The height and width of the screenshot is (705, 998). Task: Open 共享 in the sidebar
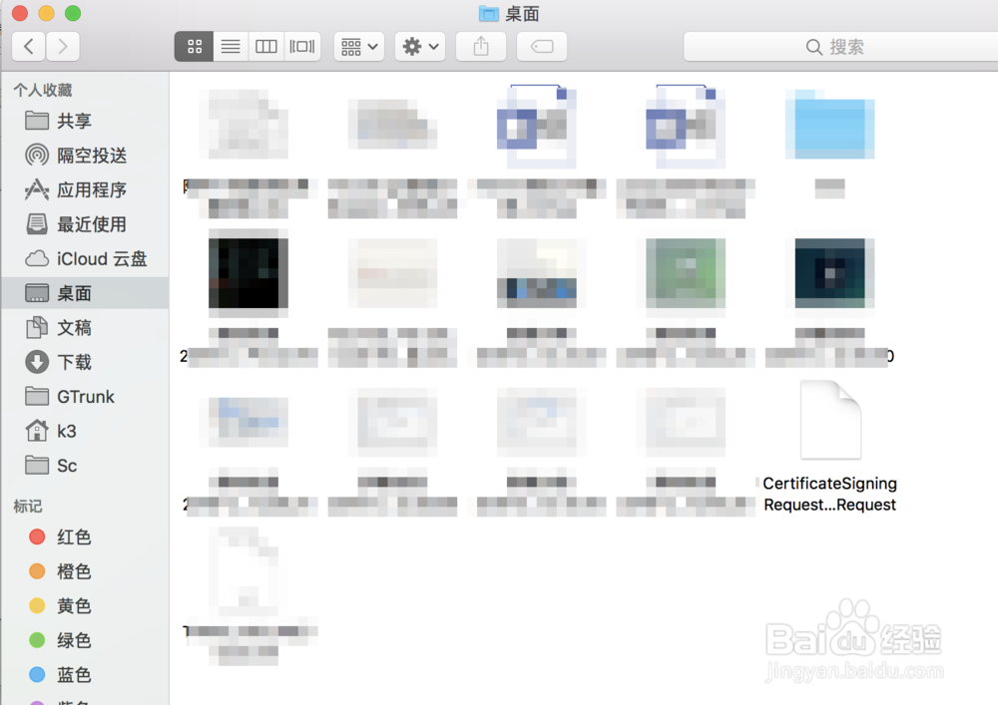pyautogui.click(x=85, y=121)
